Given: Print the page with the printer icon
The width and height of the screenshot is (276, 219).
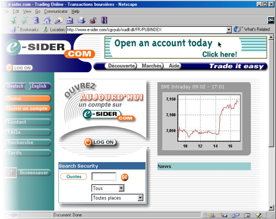Looking at the screenshot, I should 82,21.
